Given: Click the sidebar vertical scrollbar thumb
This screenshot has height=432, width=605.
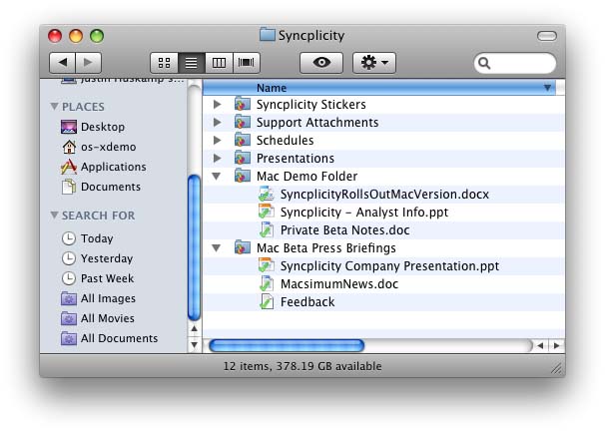Looking at the screenshot, I should [194, 247].
